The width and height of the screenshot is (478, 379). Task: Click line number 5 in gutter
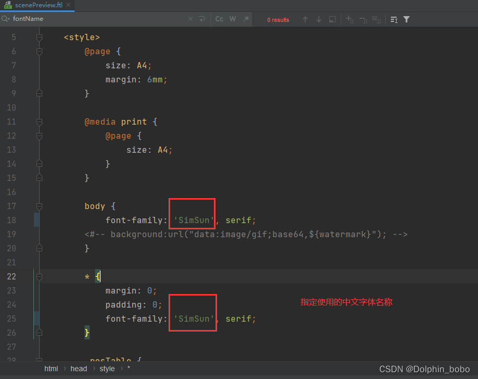click(14, 37)
